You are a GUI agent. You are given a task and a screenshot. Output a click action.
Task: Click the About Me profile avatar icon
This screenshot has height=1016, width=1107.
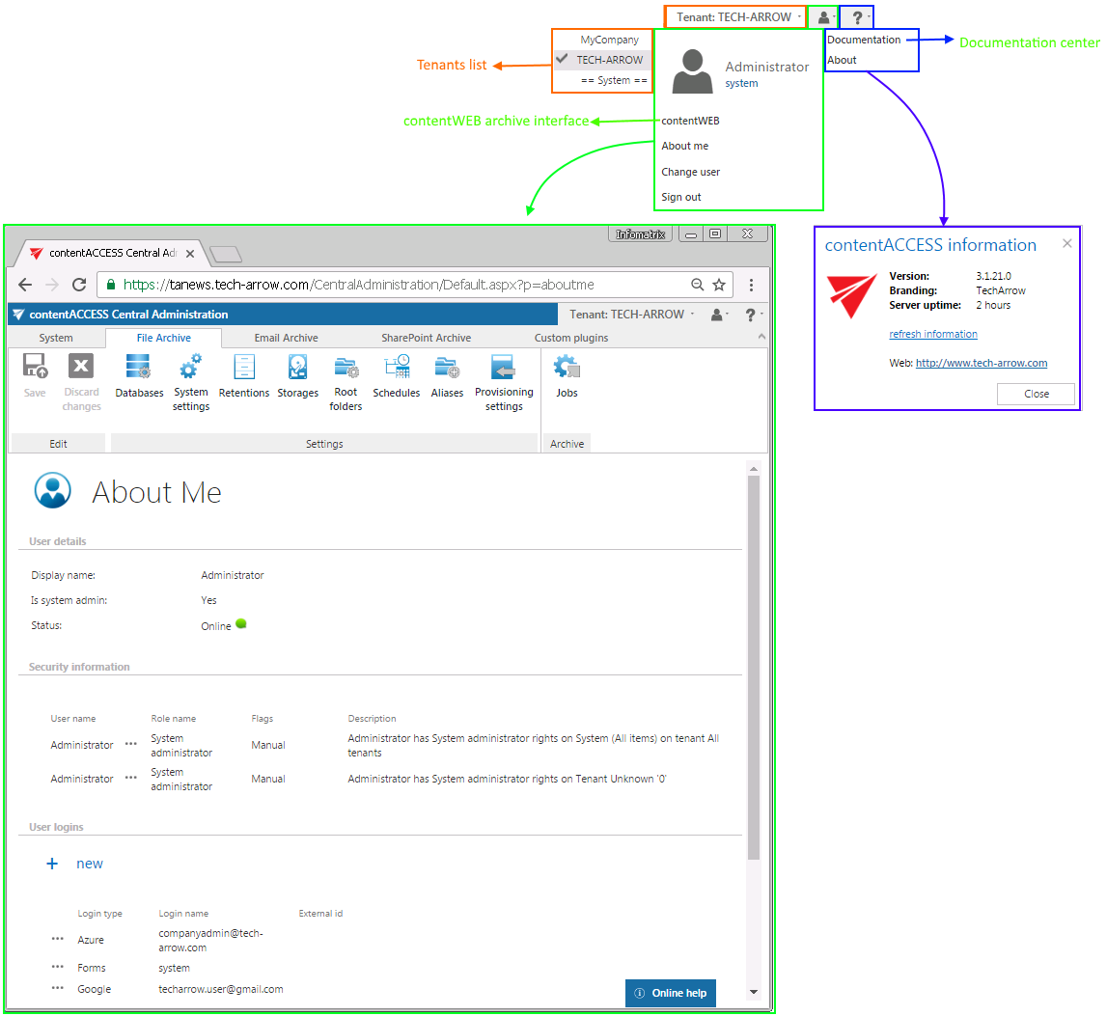tap(53, 491)
